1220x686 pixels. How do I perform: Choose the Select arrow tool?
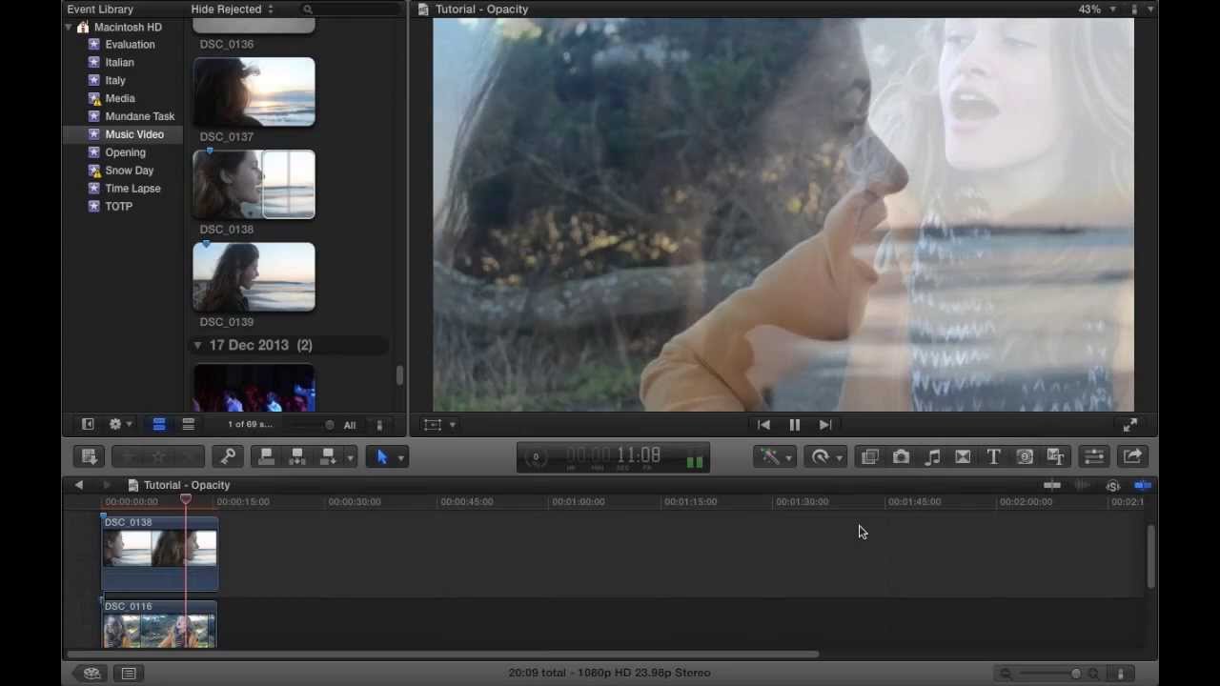point(382,457)
